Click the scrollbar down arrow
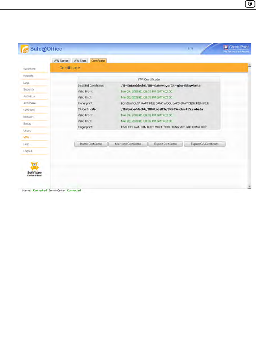The height and width of the screenshot is (339, 256). pos(250,187)
